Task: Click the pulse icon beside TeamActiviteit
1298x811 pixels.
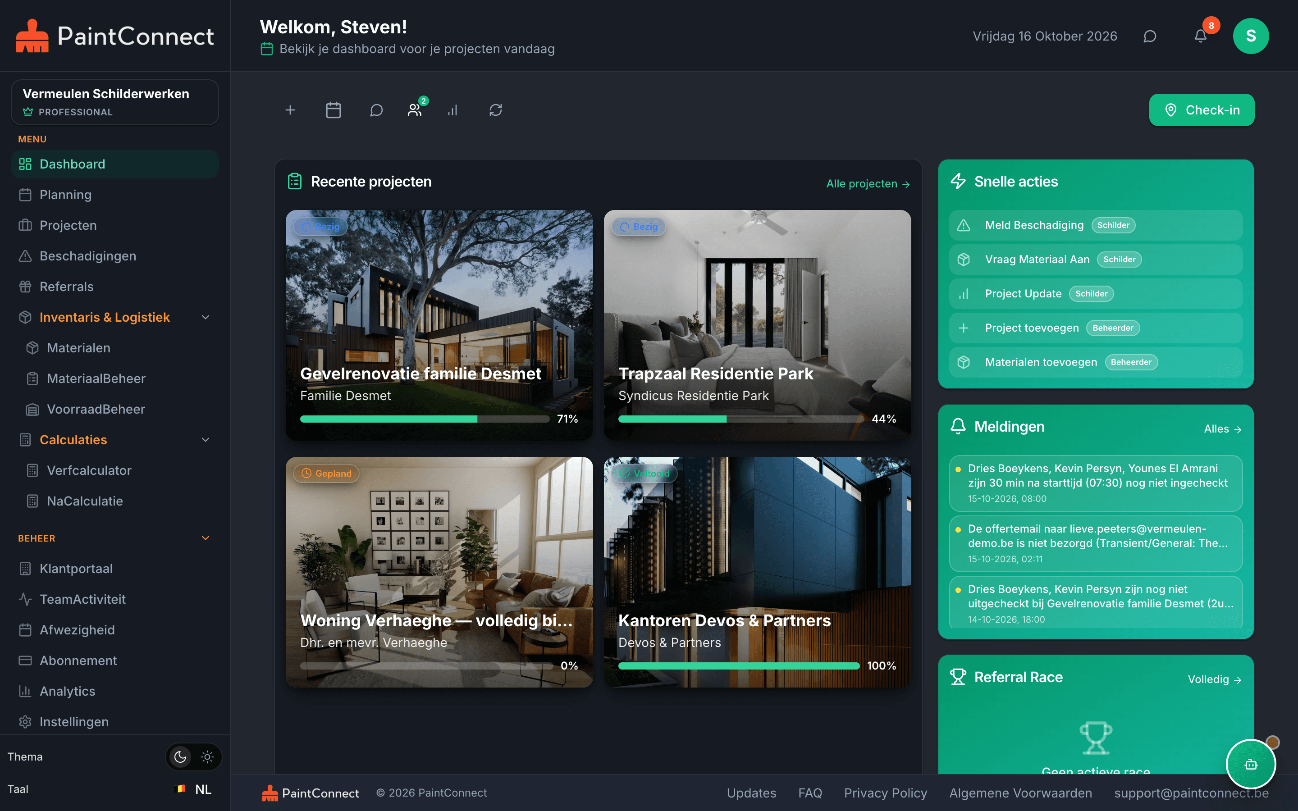Action: (25, 599)
